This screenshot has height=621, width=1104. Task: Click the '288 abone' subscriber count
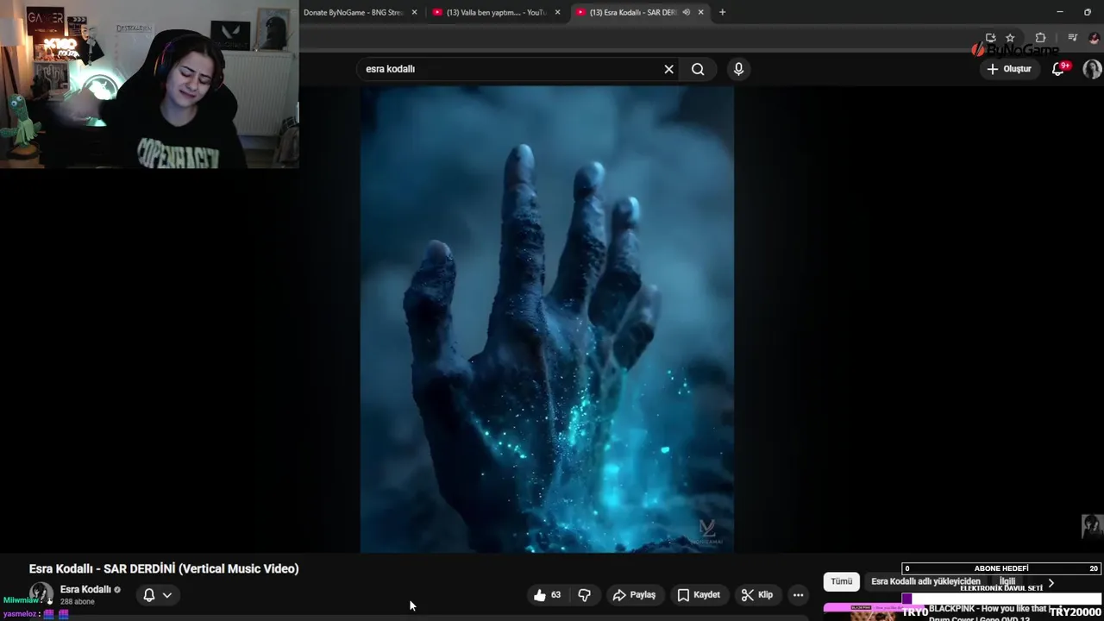[77, 602]
